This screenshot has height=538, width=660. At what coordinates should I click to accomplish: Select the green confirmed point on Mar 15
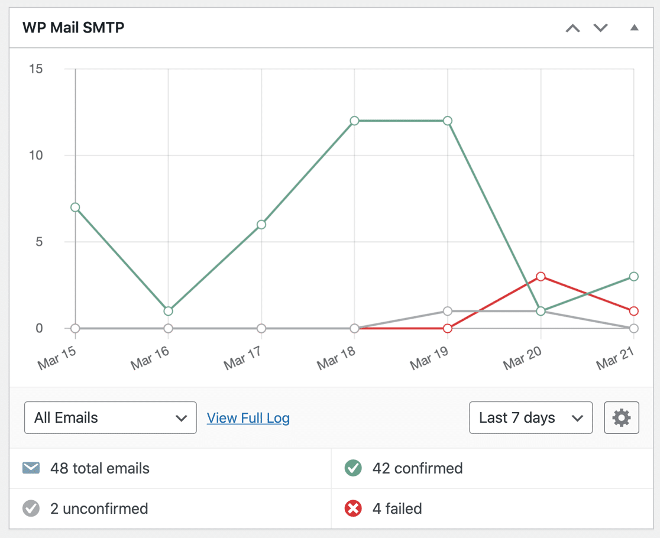75,208
